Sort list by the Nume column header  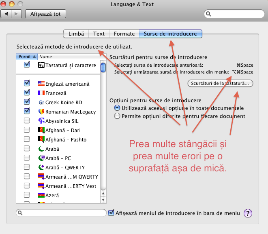coord(69,57)
